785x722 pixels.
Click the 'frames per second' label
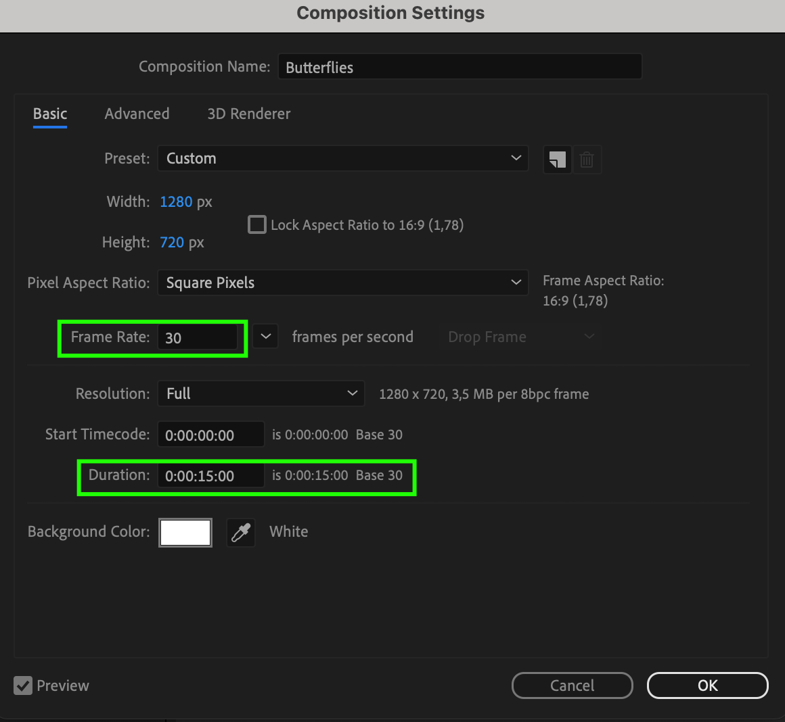tap(353, 337)
